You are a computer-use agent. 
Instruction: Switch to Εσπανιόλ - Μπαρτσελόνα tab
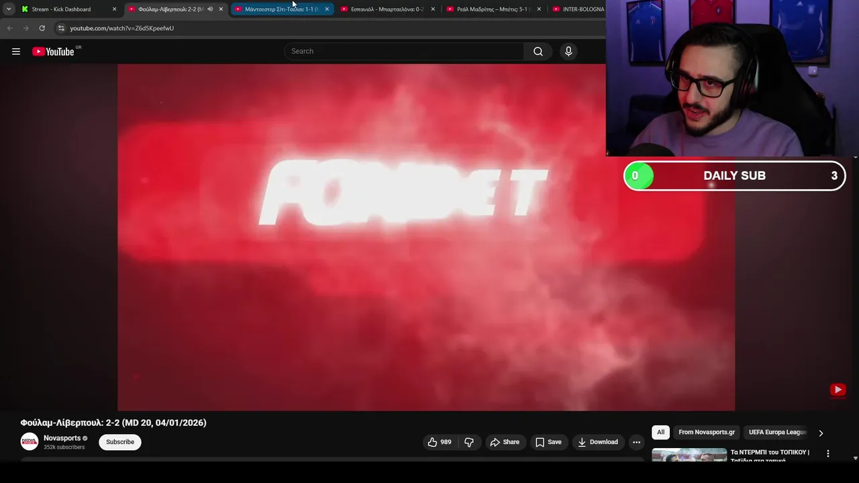(x=387, y=9)
